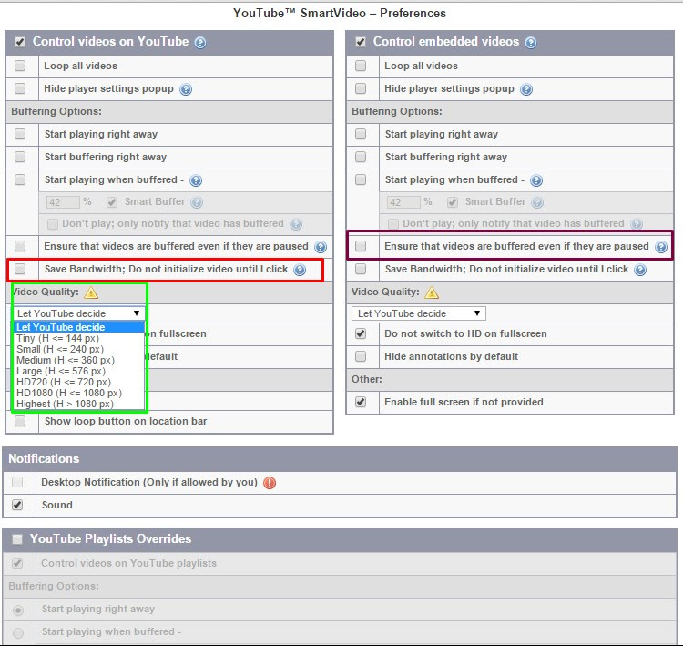Uncheck Enable full screen if not provided

361,402
